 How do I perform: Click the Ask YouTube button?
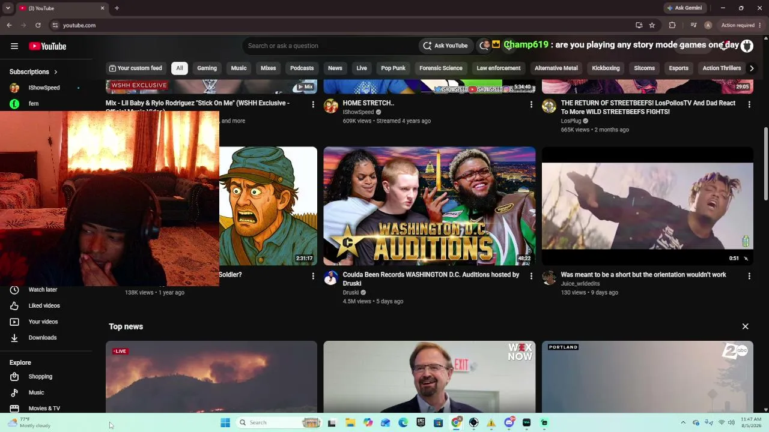point(445,46)
